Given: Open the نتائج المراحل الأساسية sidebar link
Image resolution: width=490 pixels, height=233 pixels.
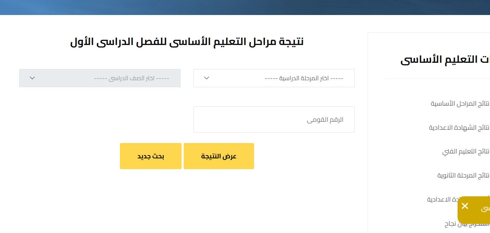Looking at the screenshot, I should point(460,104).
